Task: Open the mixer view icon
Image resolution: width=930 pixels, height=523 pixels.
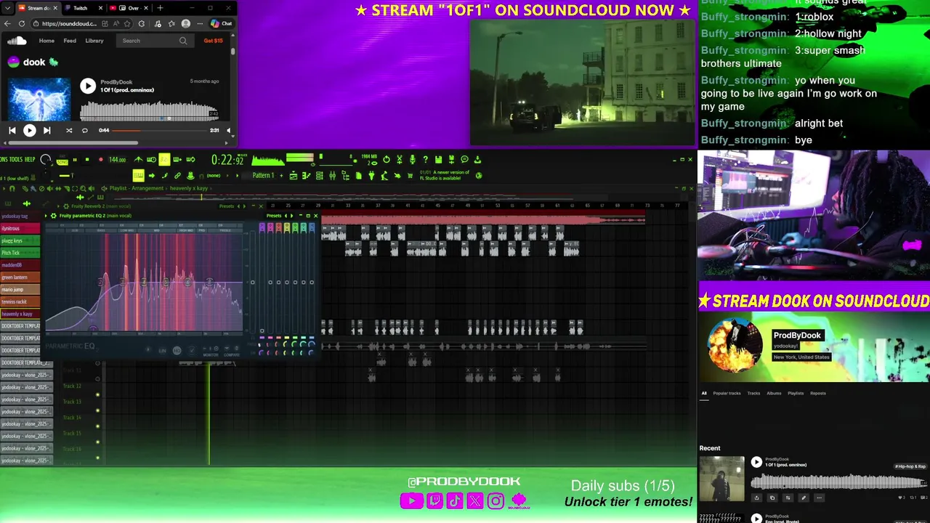Action: 332,175
